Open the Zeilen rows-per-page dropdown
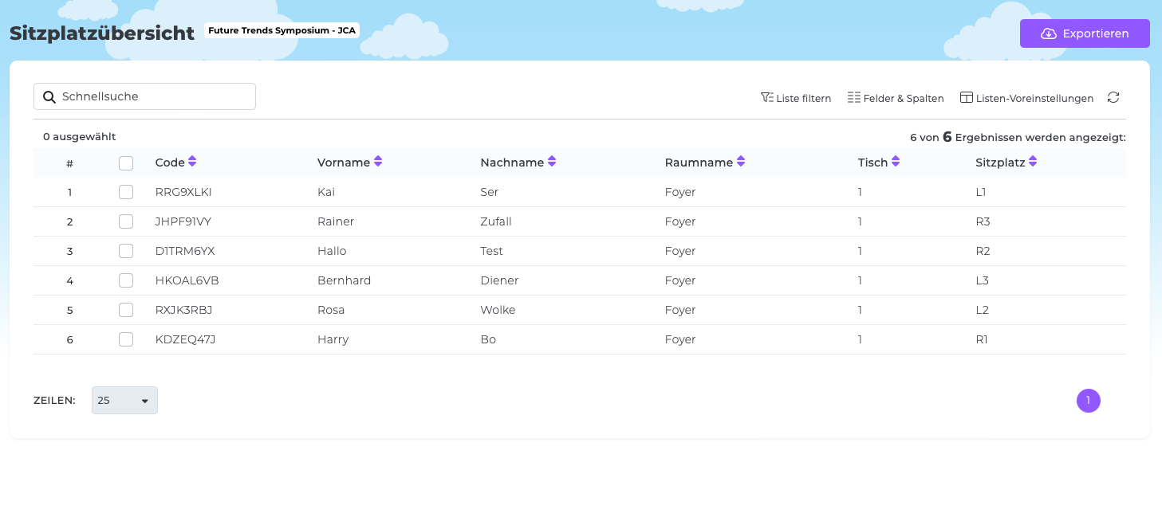1162x521 pixels. [x=124, y=401]
